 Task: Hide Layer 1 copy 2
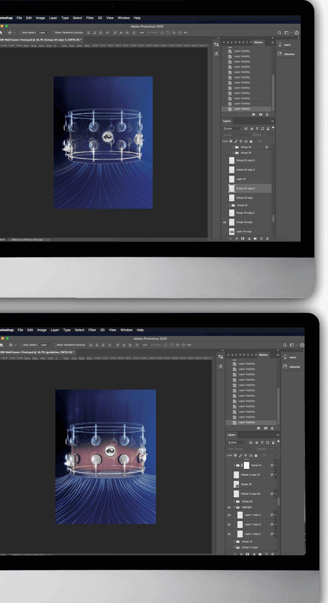pos(229,534)
